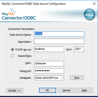Click the Connection Parameters group label

point(21,29)
